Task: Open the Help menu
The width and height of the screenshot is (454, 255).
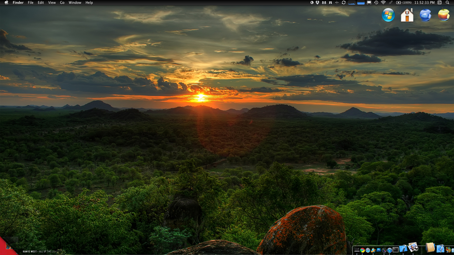Action: click(89, 2)
